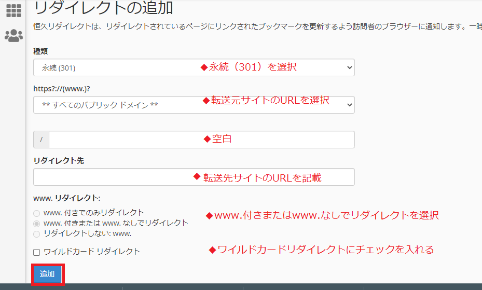Select the www. 付きでのみリダイレクト radio button

click(x=36, y=213)
